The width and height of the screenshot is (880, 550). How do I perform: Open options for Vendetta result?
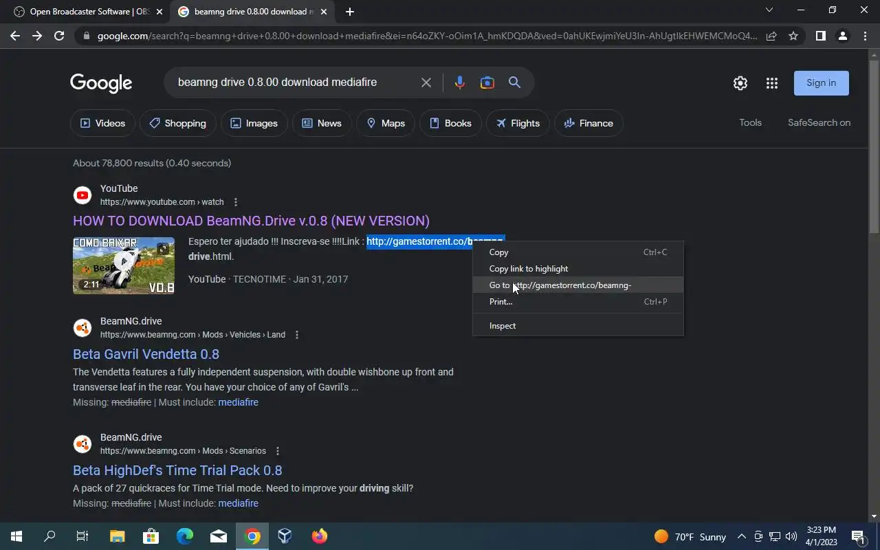(x=297, y=335)
